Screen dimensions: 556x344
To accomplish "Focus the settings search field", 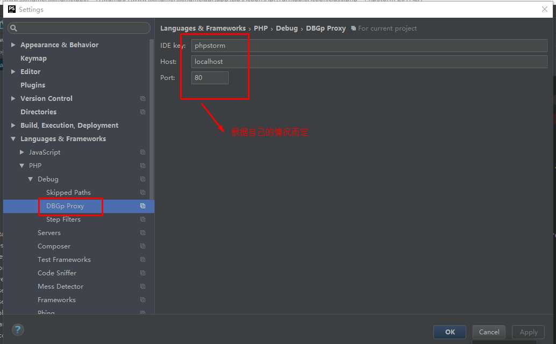I will pyautogui.click(x=79, y=28).
